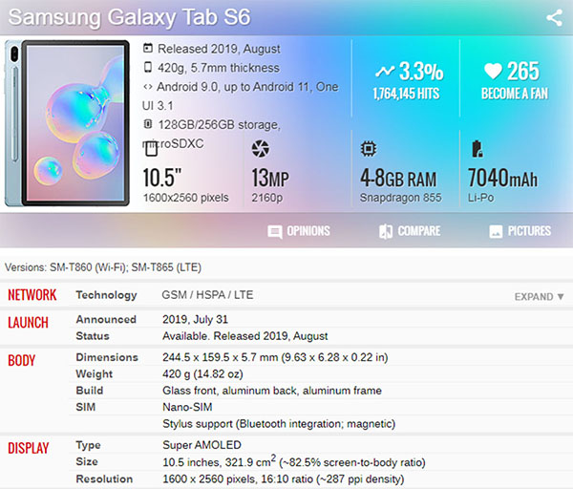Screen dimensions: 573x489
Task: Click the Status spec label
Action: tap(93, 336)
